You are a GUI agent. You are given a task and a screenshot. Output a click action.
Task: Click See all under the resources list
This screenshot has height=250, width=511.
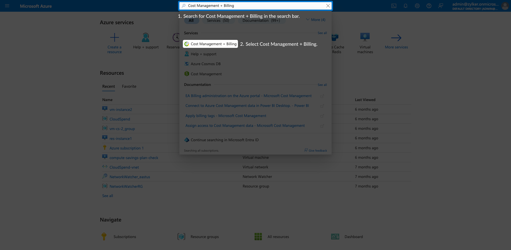point(108,196)
